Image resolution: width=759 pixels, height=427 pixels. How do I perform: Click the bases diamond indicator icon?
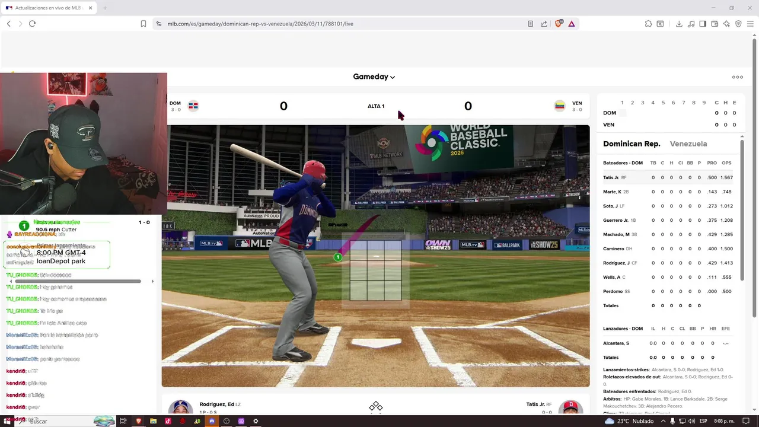tap(375, 407)
